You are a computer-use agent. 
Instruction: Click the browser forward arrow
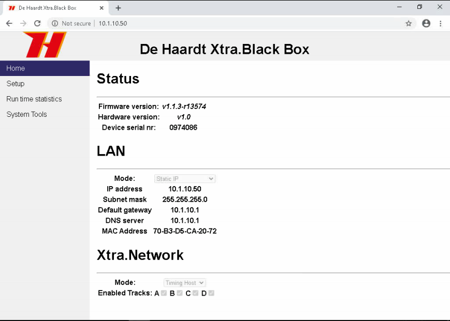pyautogui.click(x=23, y=23)
